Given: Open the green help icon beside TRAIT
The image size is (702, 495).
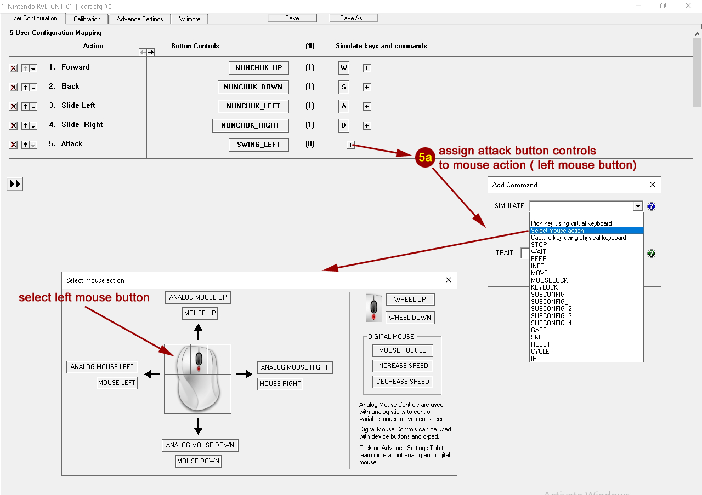Looking at the screenshot, I should (x=651, y=254).
